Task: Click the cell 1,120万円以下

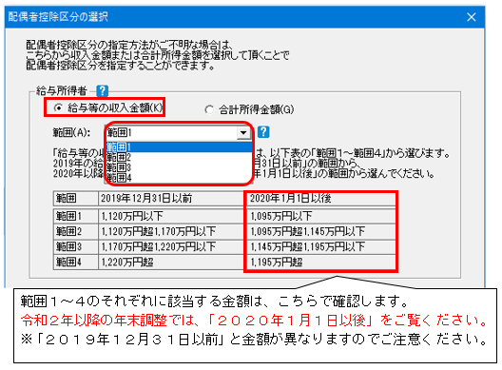Action: (x=171, y=216)
